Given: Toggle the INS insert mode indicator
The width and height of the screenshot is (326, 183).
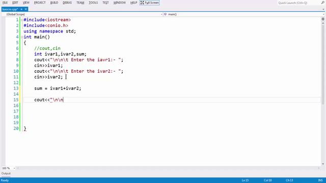Looking at the screenshot, I should (320, 180).
